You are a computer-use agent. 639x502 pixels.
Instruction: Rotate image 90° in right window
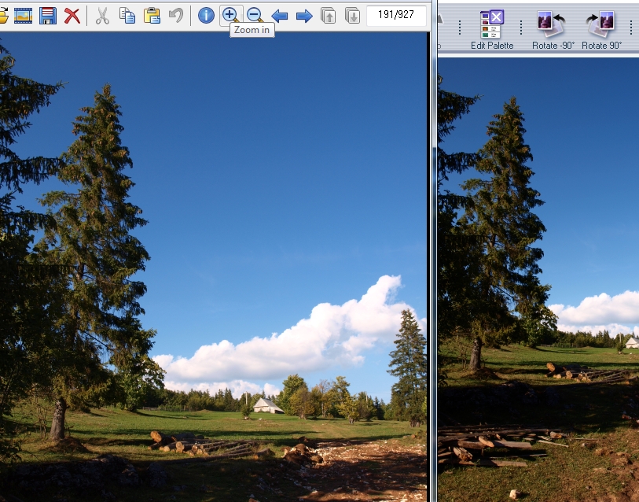click(601, 30)
